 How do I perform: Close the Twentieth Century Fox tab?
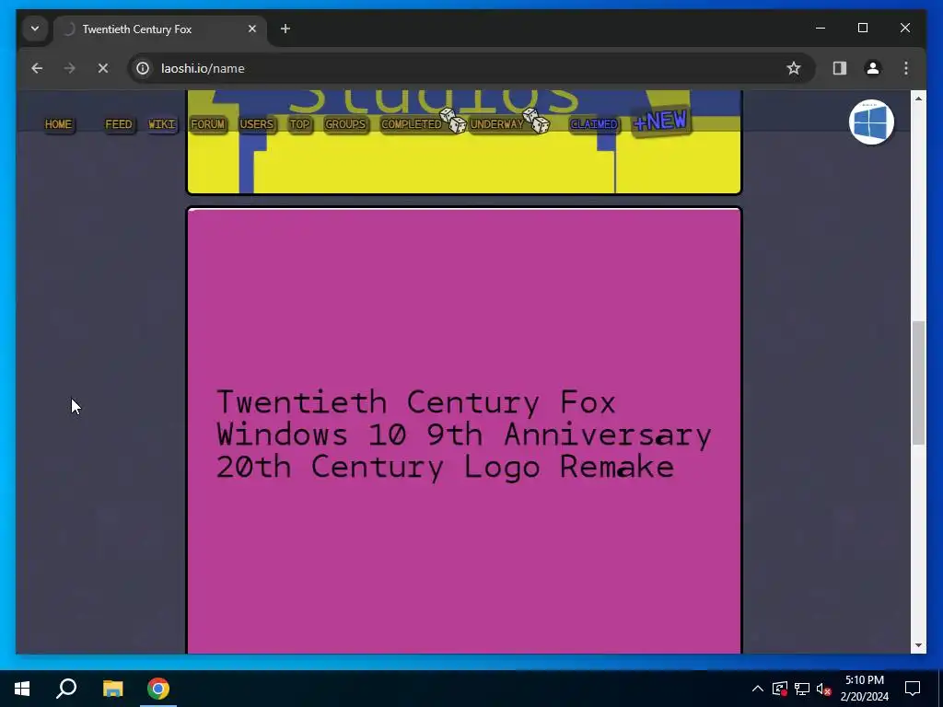coord(252,29)
